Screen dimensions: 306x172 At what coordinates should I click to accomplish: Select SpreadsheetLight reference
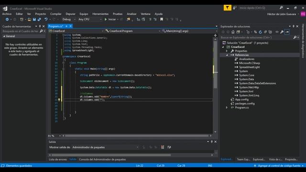tap(250, 67)
